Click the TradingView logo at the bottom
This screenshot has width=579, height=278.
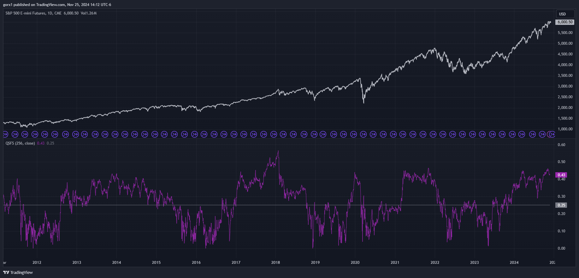click(x=18, y=272)
